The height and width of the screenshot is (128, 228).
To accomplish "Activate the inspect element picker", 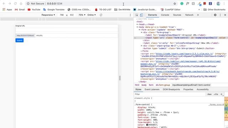I will 137,15.
